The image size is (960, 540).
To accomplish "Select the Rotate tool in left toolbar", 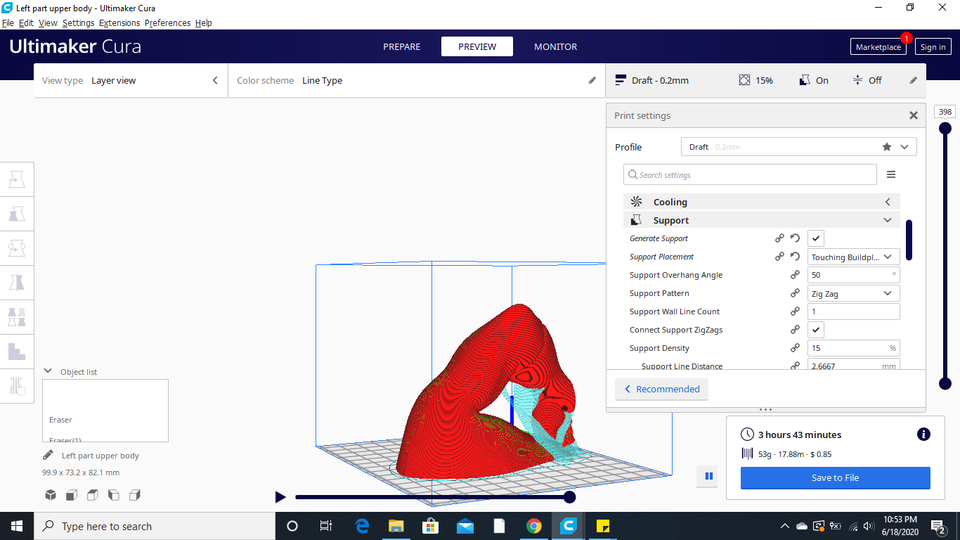I will (x=17, y=248).
